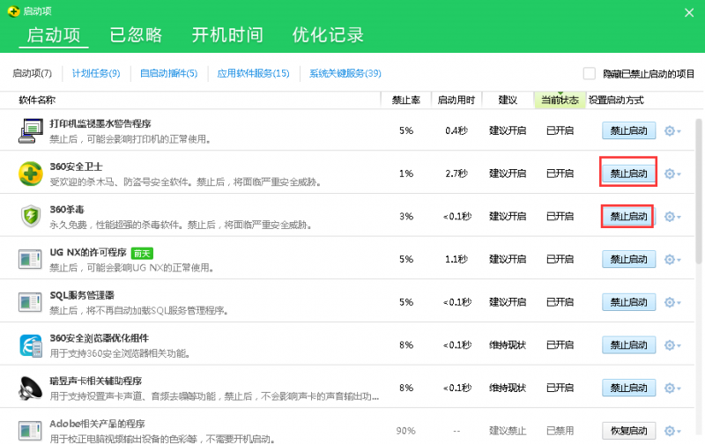Switch to the 优化记录 tab
This screenshot has width=705, height=444.
328,35
